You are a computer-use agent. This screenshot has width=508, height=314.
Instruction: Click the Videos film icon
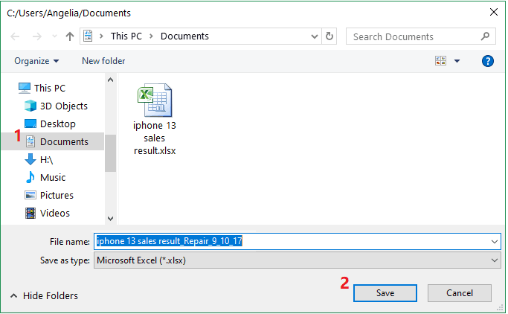[x=30, y=213]
